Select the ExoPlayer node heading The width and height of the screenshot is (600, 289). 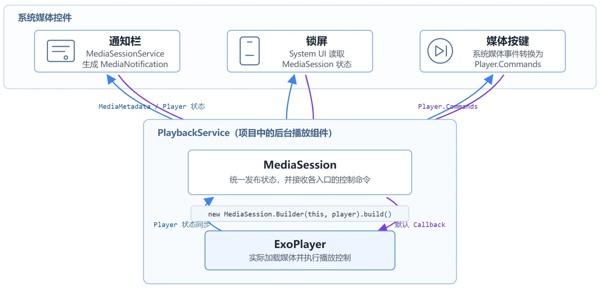[300, 244]
